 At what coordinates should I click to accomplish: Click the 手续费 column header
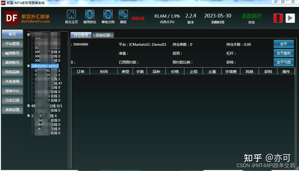[231, 72]
